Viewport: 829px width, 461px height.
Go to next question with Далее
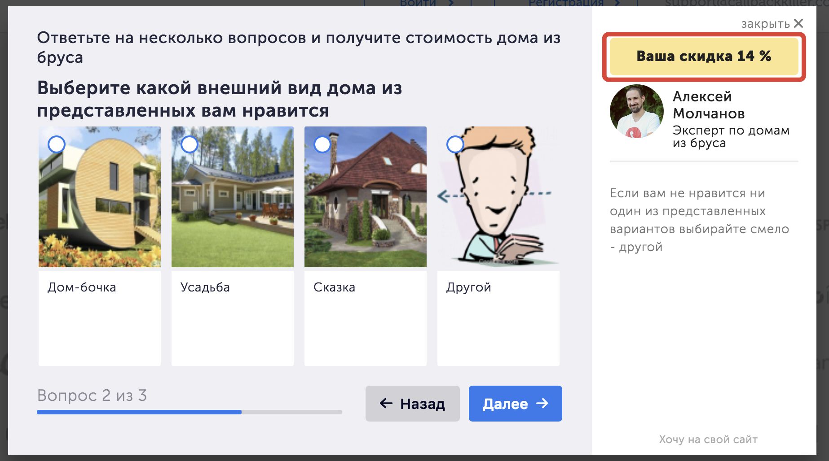516,404
